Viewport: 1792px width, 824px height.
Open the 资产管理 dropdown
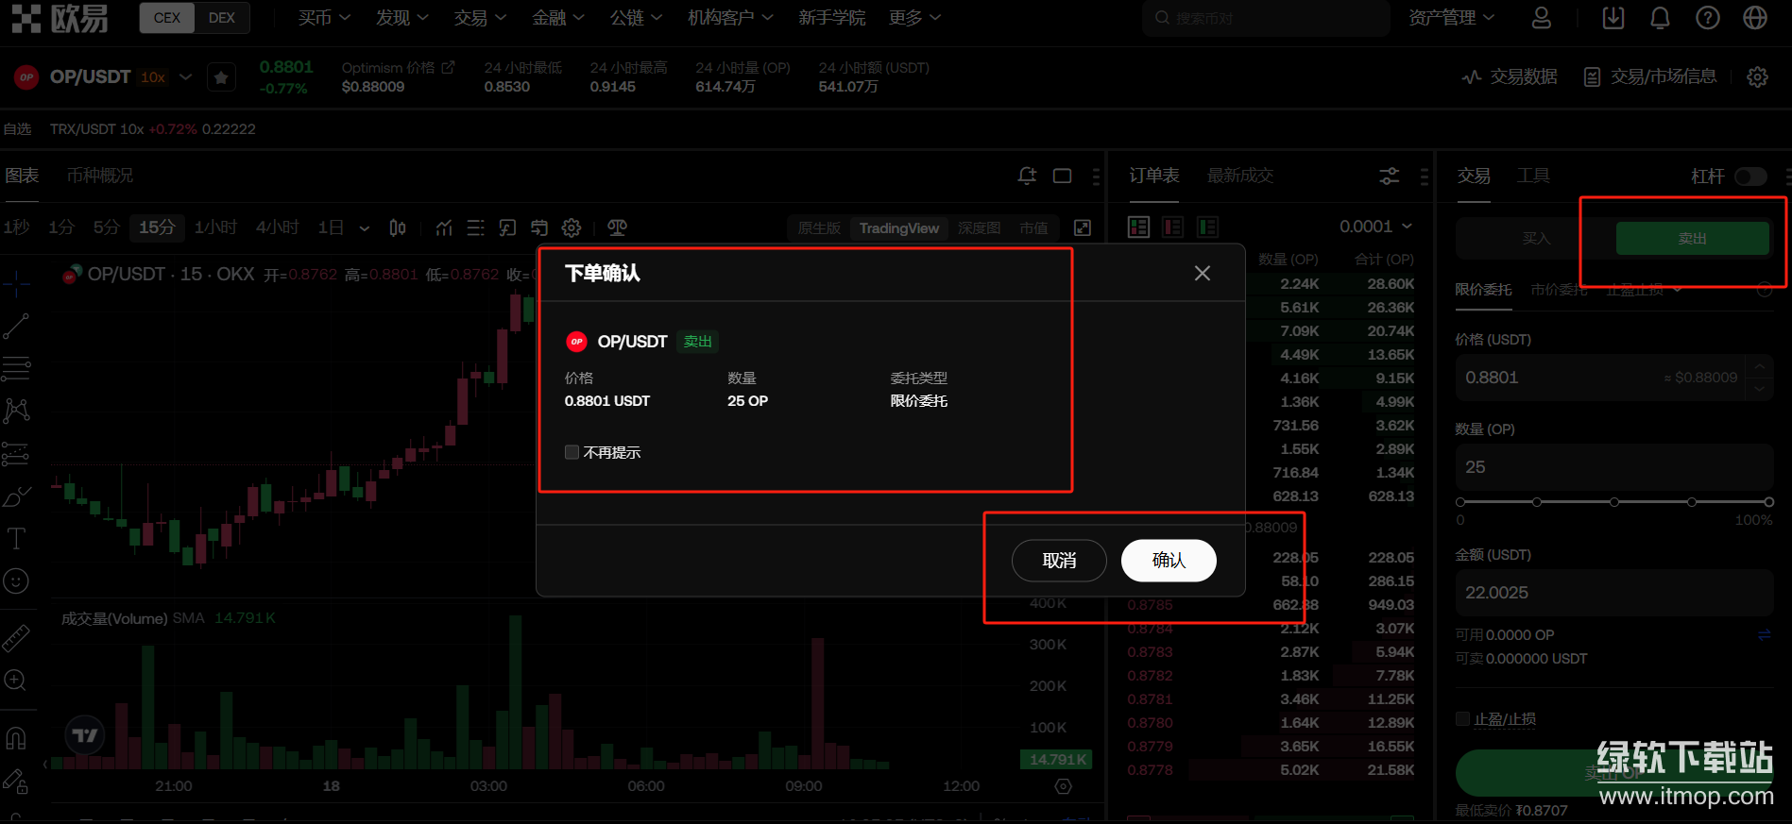tap(1452, 18)
